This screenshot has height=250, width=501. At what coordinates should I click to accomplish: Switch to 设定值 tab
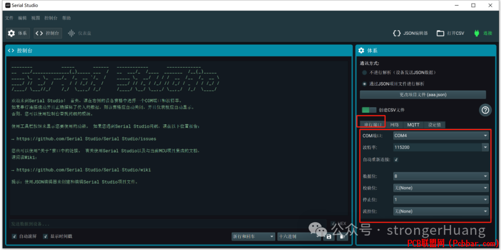click(434, 125)
